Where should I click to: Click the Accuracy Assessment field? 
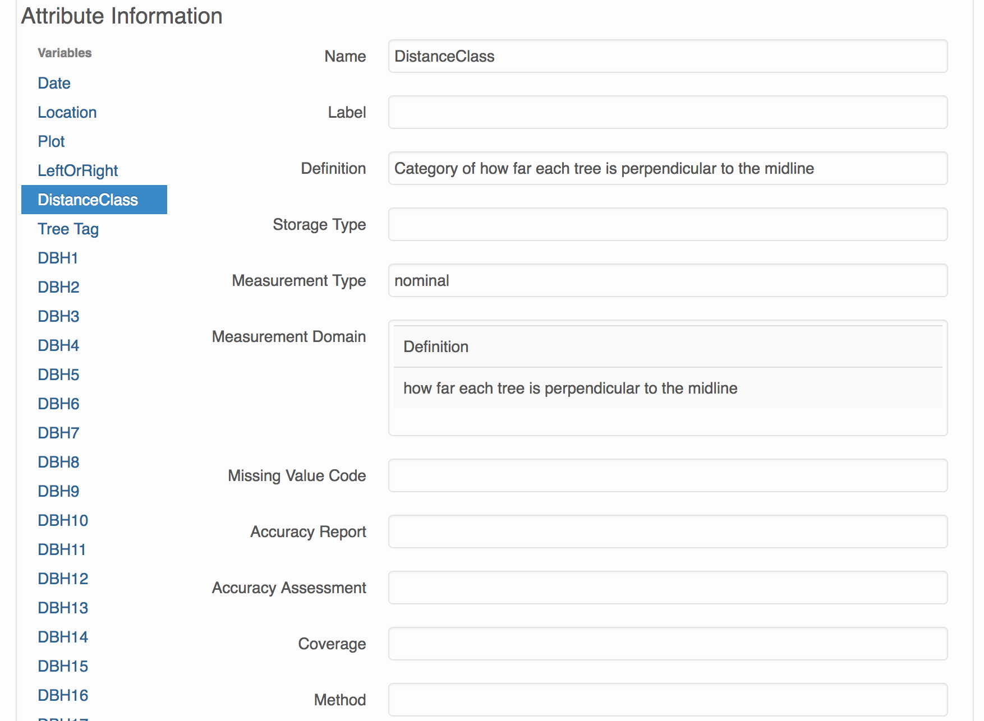[668, 588]
